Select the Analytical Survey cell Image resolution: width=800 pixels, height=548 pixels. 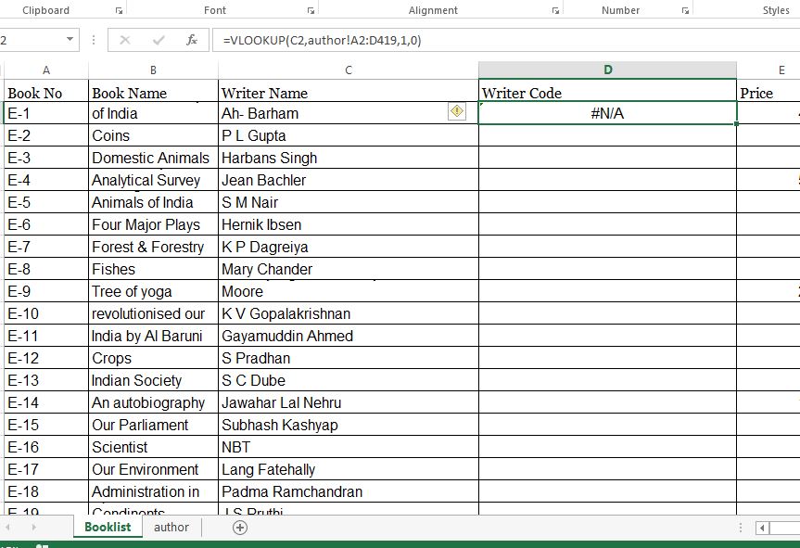click(153, 180)
